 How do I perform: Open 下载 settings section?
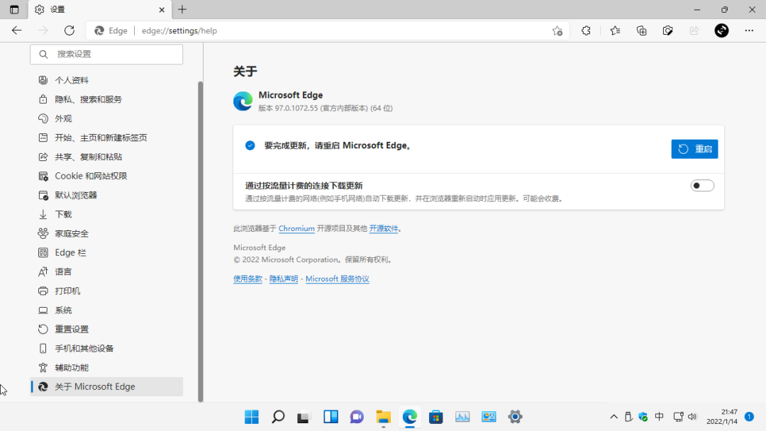click(106, 214)
